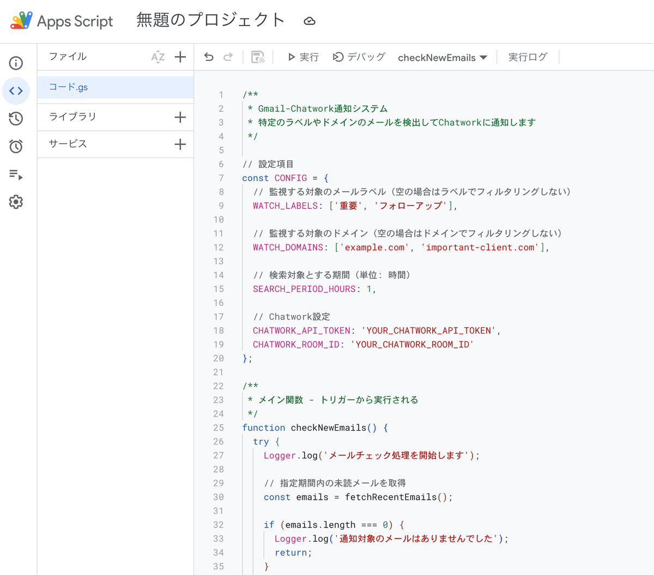Sort files using the AZ sort control
Image resolution: width=654 pixels, height=575 pixels.
(x=158, y=57)
